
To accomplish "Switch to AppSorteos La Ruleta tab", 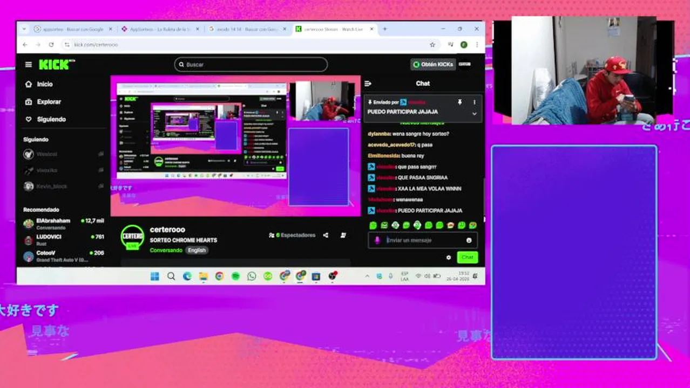I will click(x=160, y=29).
